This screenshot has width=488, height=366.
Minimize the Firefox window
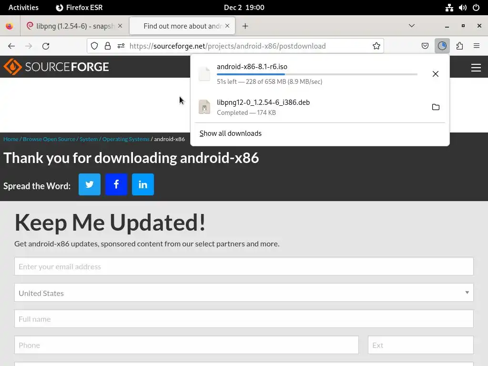[x=447, y=26]
